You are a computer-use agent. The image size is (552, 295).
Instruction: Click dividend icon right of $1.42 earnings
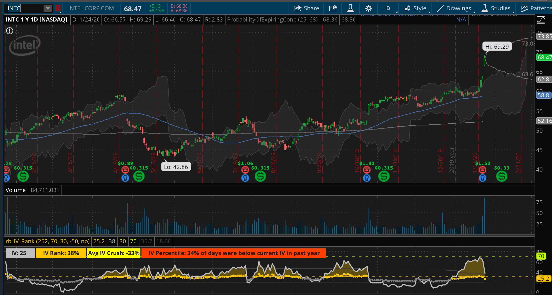[384, 176]
